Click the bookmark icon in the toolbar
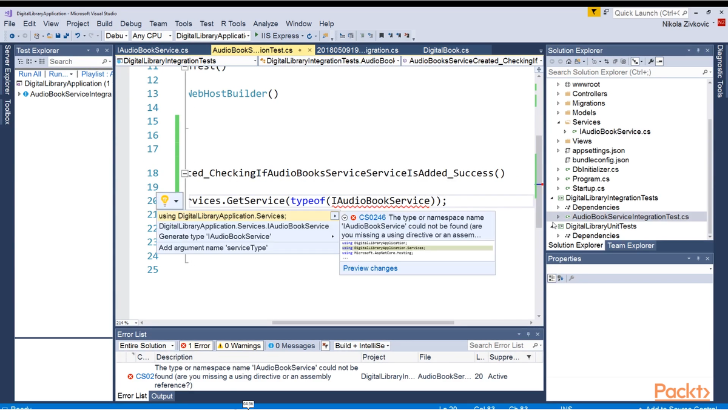 point(381,36)
